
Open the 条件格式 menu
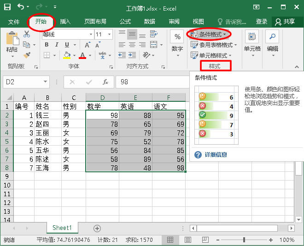click(x=209, y=35)
